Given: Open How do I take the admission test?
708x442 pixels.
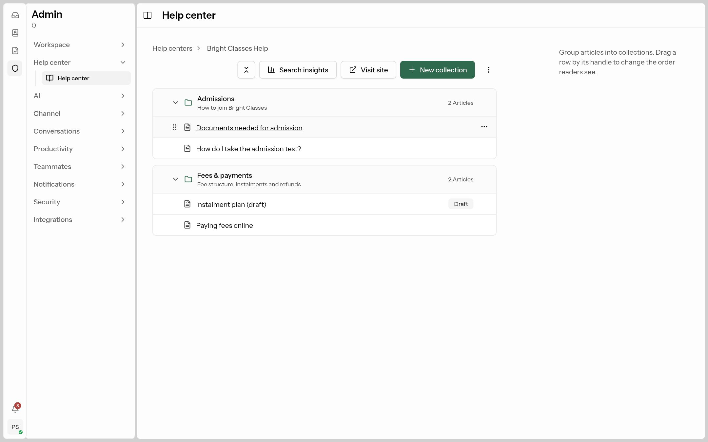Looking at the screenshot, I should tap(248, 149).
